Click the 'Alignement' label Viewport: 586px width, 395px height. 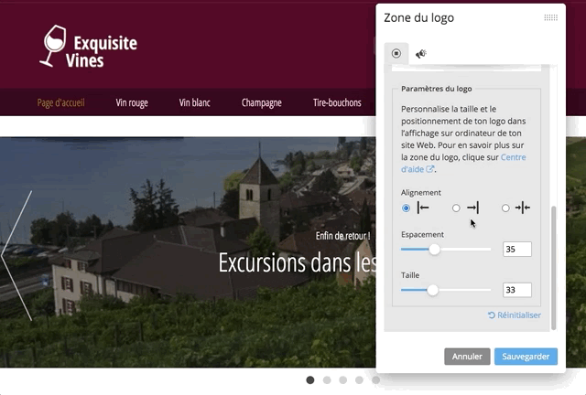click(421, 193)
